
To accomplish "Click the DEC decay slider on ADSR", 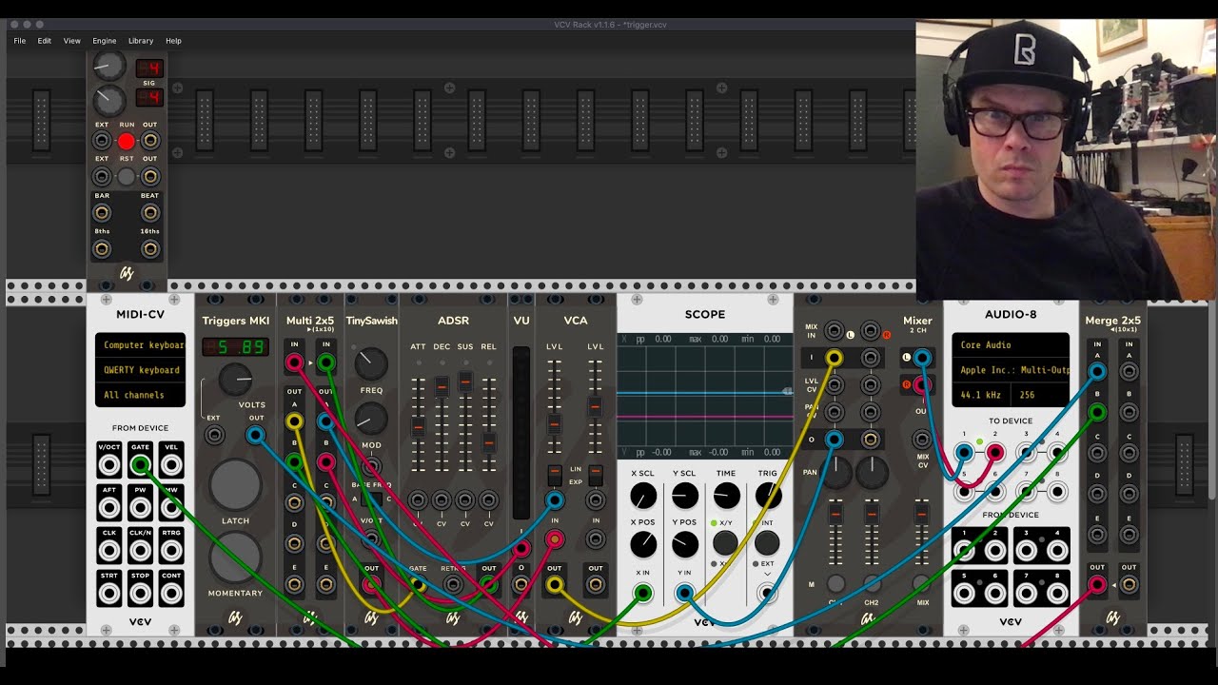I will (x=442, y=387).
